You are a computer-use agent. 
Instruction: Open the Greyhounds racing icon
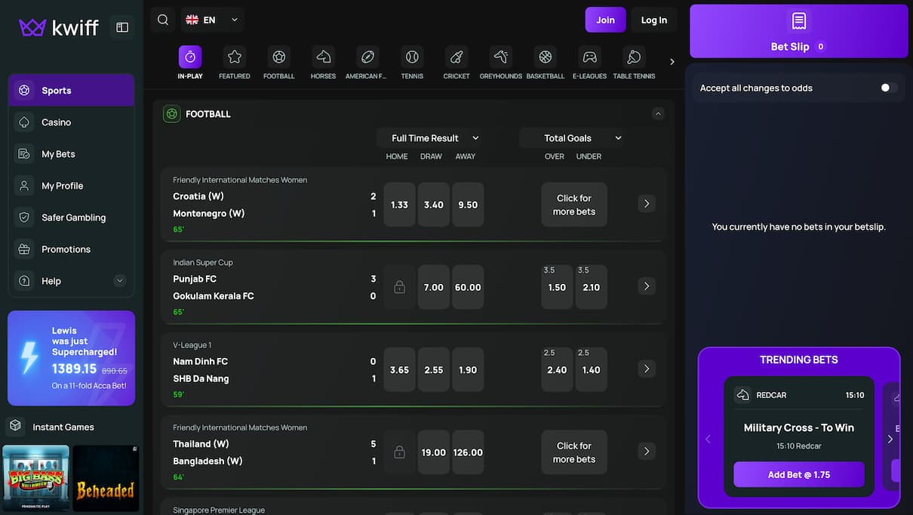click(500, 56)
